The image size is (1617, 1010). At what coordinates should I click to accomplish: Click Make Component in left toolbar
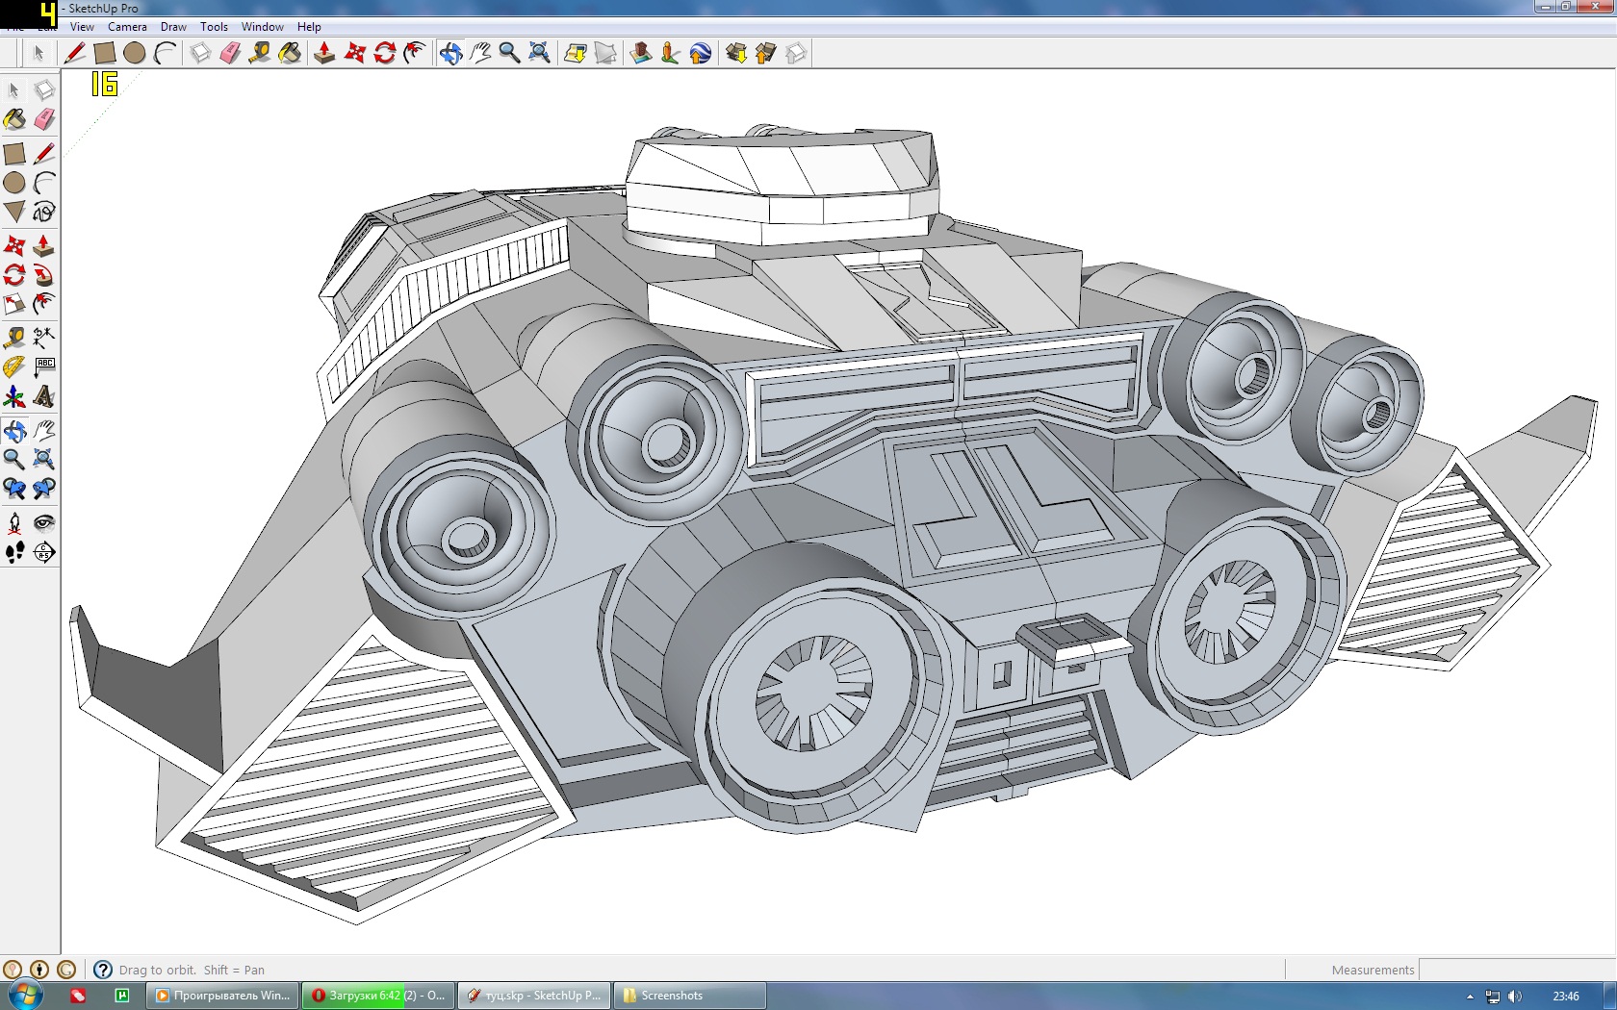coord(44,90)
